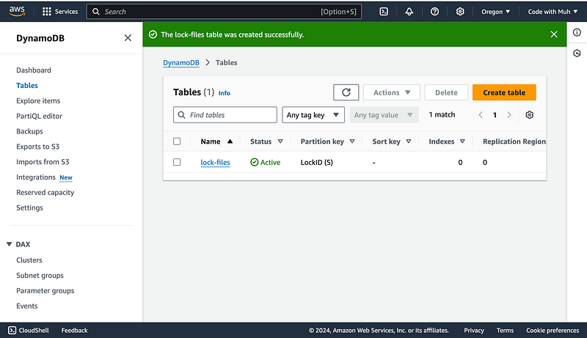Open Privacy link in footer
Viewport: 587px width, 338px height.
click(474, 331)
